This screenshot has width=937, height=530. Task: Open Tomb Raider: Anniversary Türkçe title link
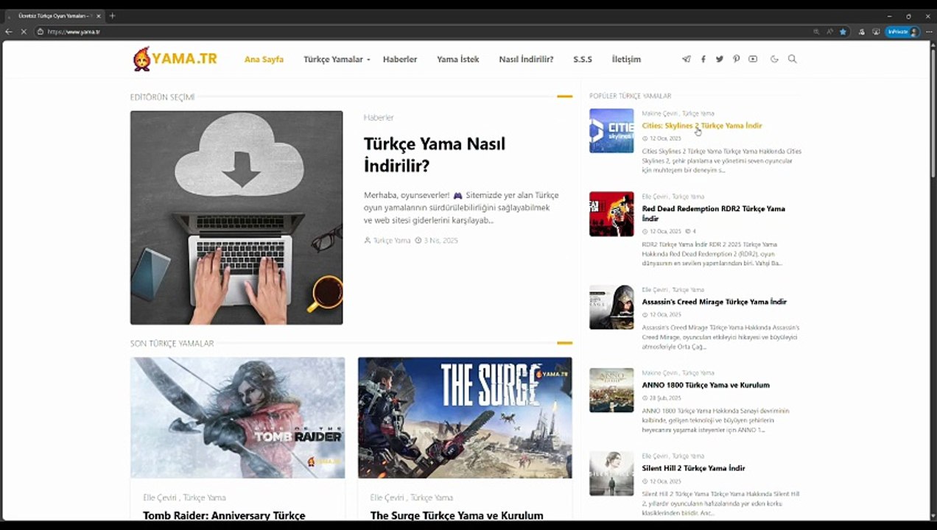coord(224,515)
